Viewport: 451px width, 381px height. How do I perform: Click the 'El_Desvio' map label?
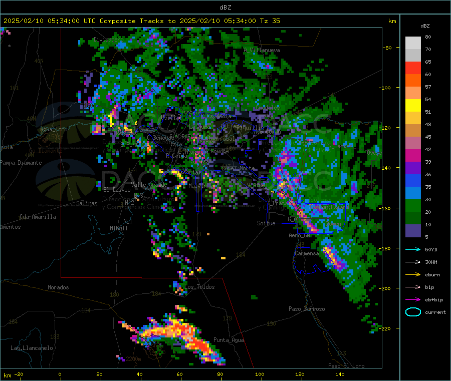coord(117,190)
